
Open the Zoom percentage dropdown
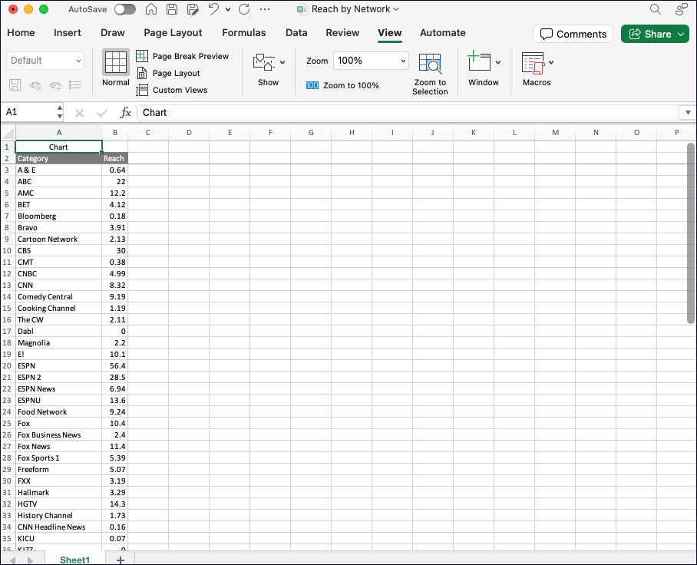[x=371, y=60]
